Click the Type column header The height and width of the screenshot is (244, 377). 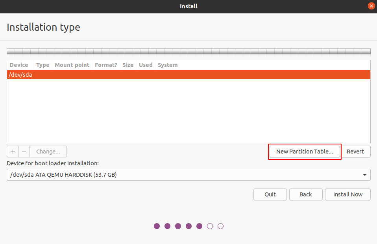pos(43,65)
